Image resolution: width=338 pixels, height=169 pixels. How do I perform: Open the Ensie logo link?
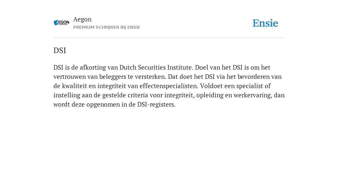[265, 23]
